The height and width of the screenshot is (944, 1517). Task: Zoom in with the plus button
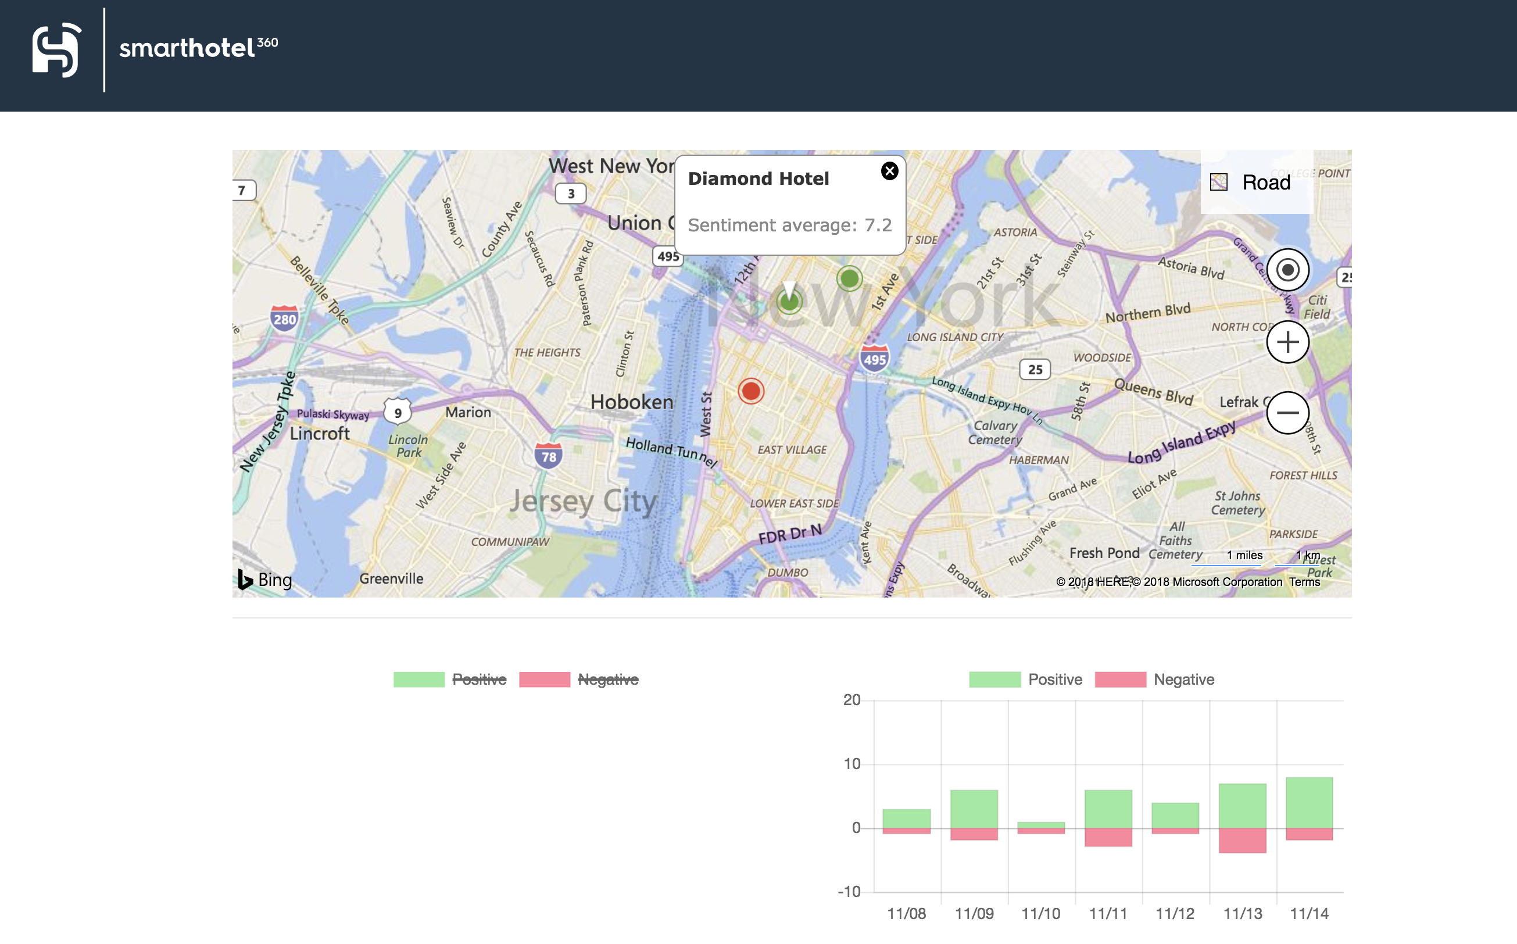1287,342
